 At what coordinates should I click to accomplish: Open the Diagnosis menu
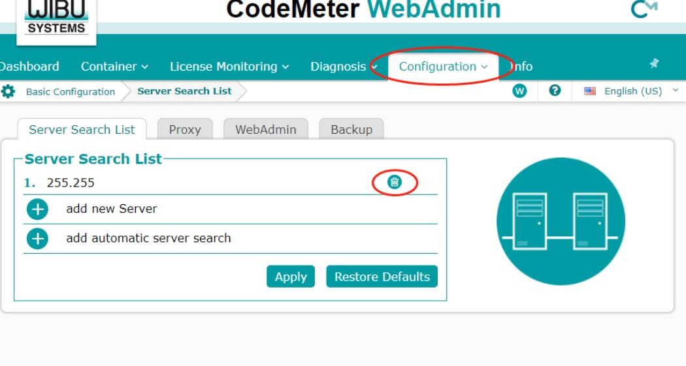(344, 67)
